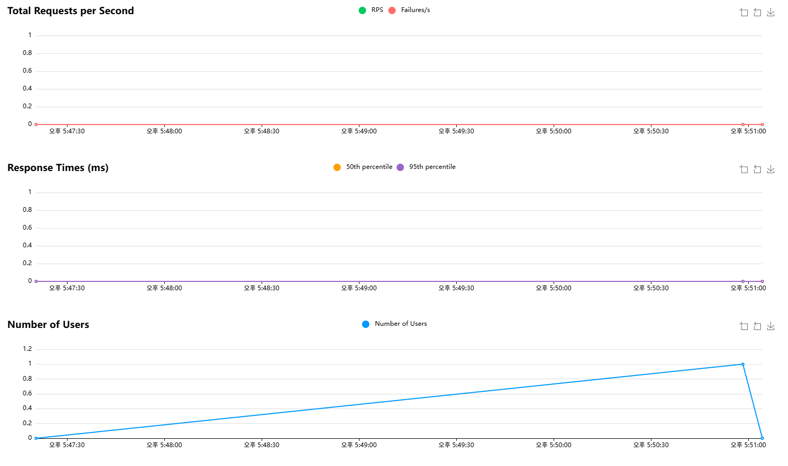Click the Number of Users chart title
788x466 pixels.
(48, 325)
